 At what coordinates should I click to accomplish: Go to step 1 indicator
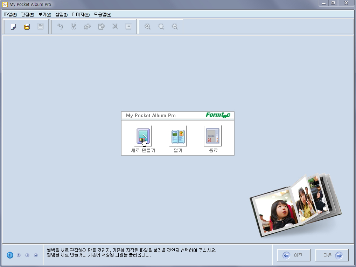point(10,255)
